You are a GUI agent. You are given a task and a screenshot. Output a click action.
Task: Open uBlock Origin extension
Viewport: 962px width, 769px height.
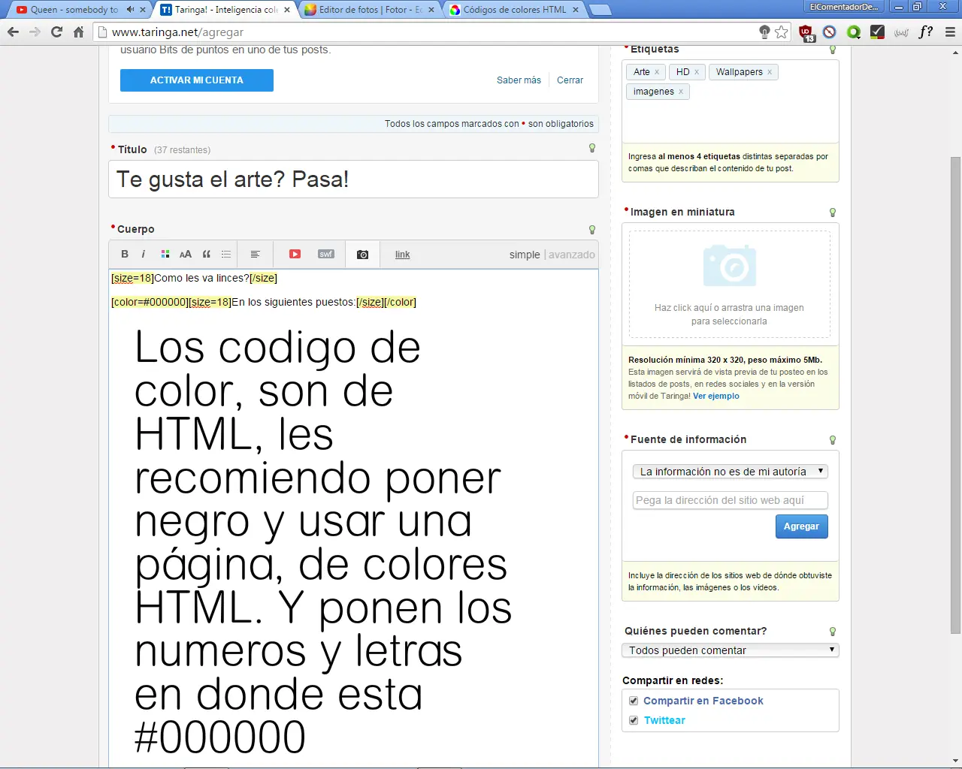pyautogui.click(x=806, y=32)
